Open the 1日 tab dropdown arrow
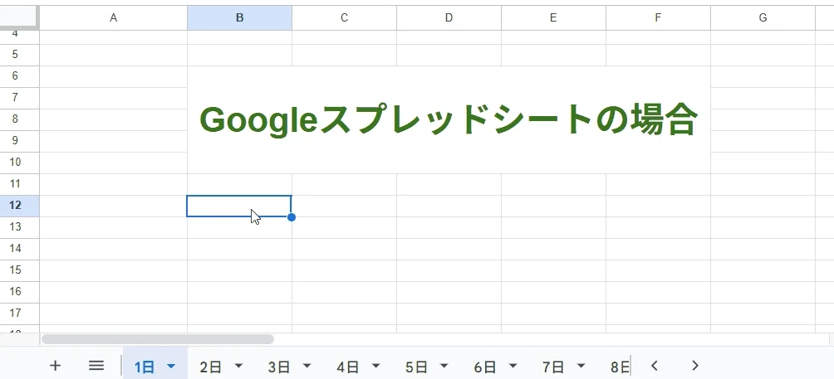This screenshot has width=834, height=379. click(171, 366)
